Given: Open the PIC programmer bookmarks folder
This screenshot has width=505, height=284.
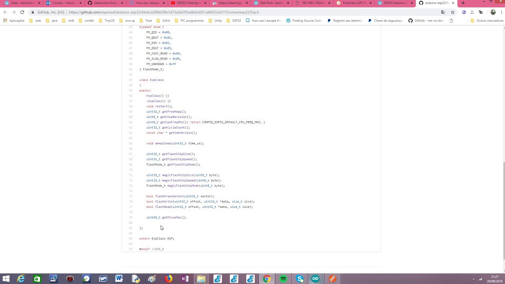Looking at the screenshot, I should (x=189, y=21).
